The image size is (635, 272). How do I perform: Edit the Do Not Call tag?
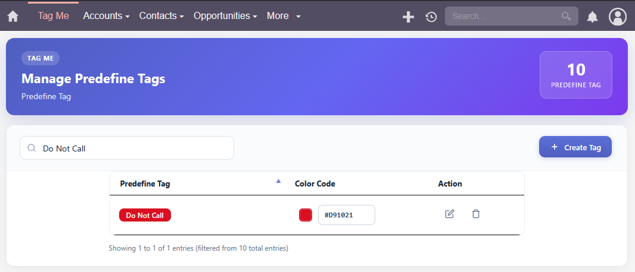pyautogui.click(x=450, y=214)
